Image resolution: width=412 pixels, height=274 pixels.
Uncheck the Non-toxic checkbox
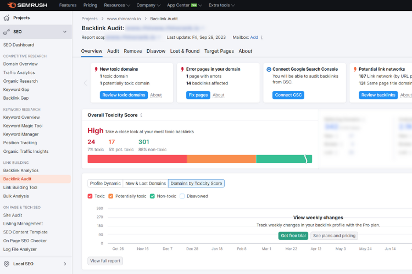tap(152, 196)
